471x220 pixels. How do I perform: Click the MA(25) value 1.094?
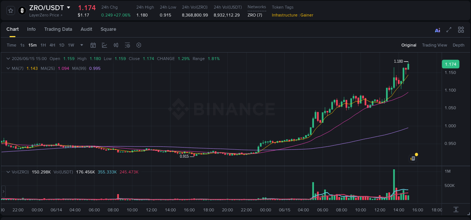63,68
